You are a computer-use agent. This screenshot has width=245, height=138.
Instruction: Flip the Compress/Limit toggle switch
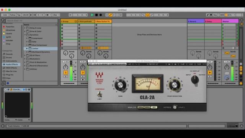(x=100, y=94)
